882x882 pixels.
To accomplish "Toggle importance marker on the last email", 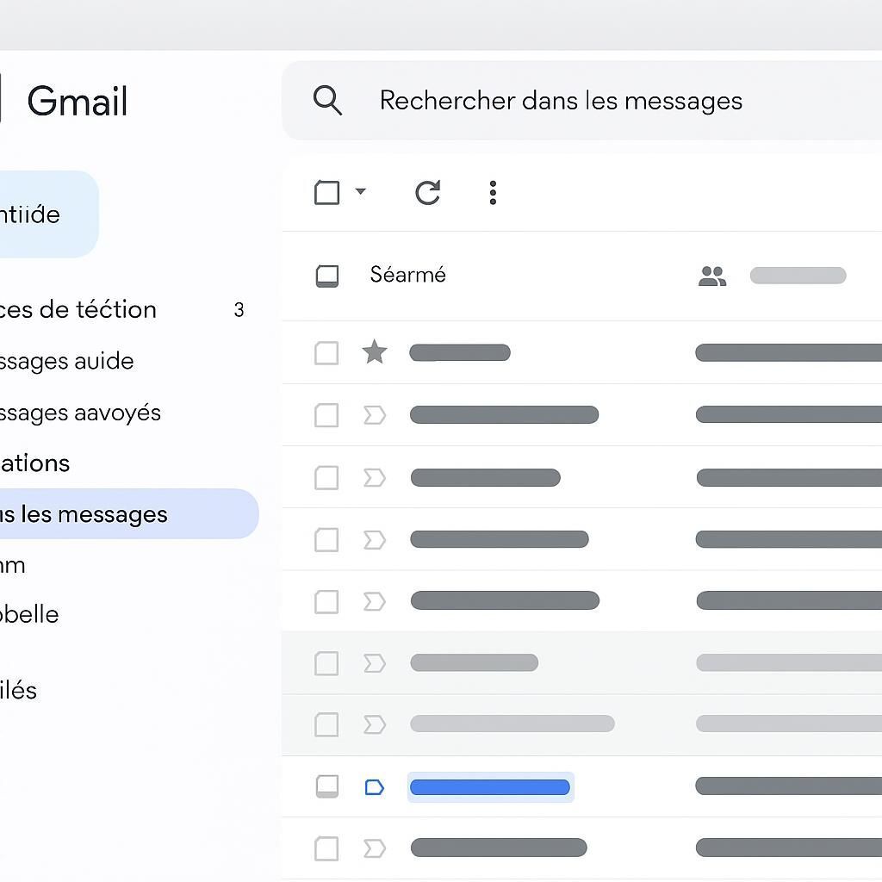I will (375, 848).
